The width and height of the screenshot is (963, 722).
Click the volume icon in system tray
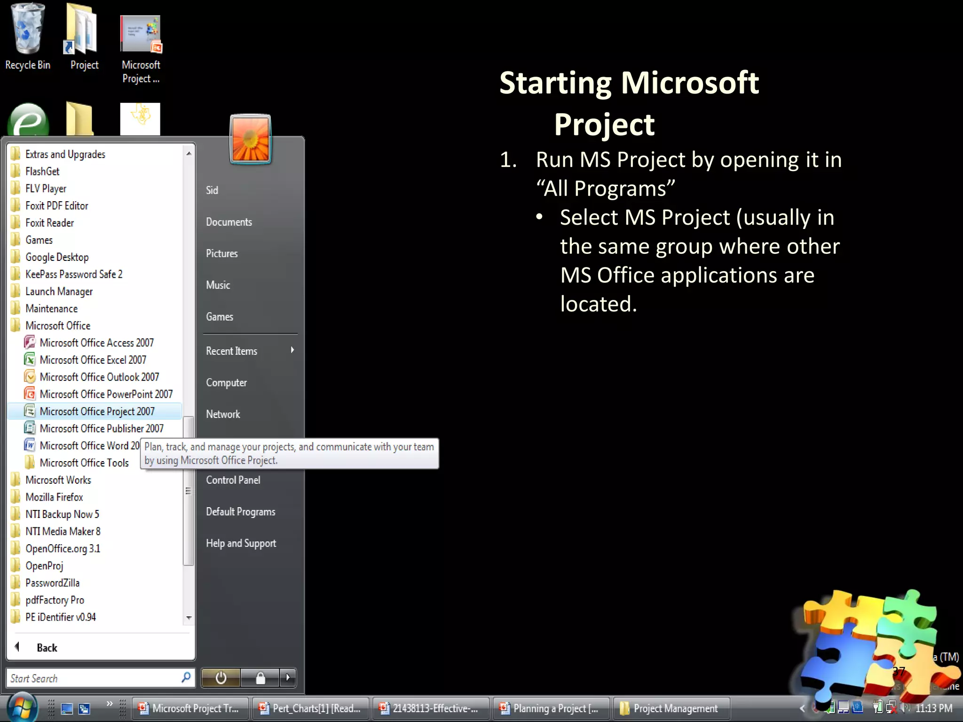pos(905,708)
